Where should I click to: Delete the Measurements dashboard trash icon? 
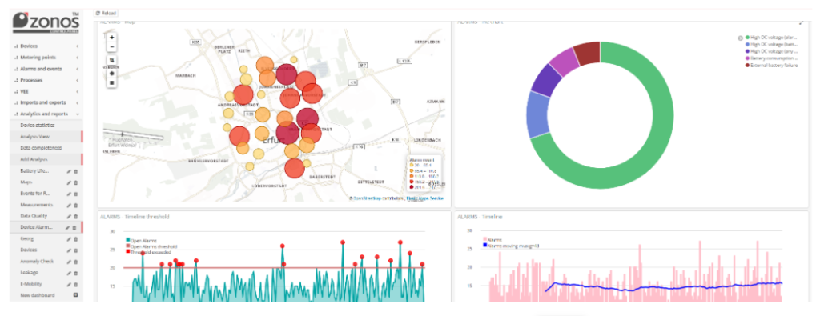(75, 206)
